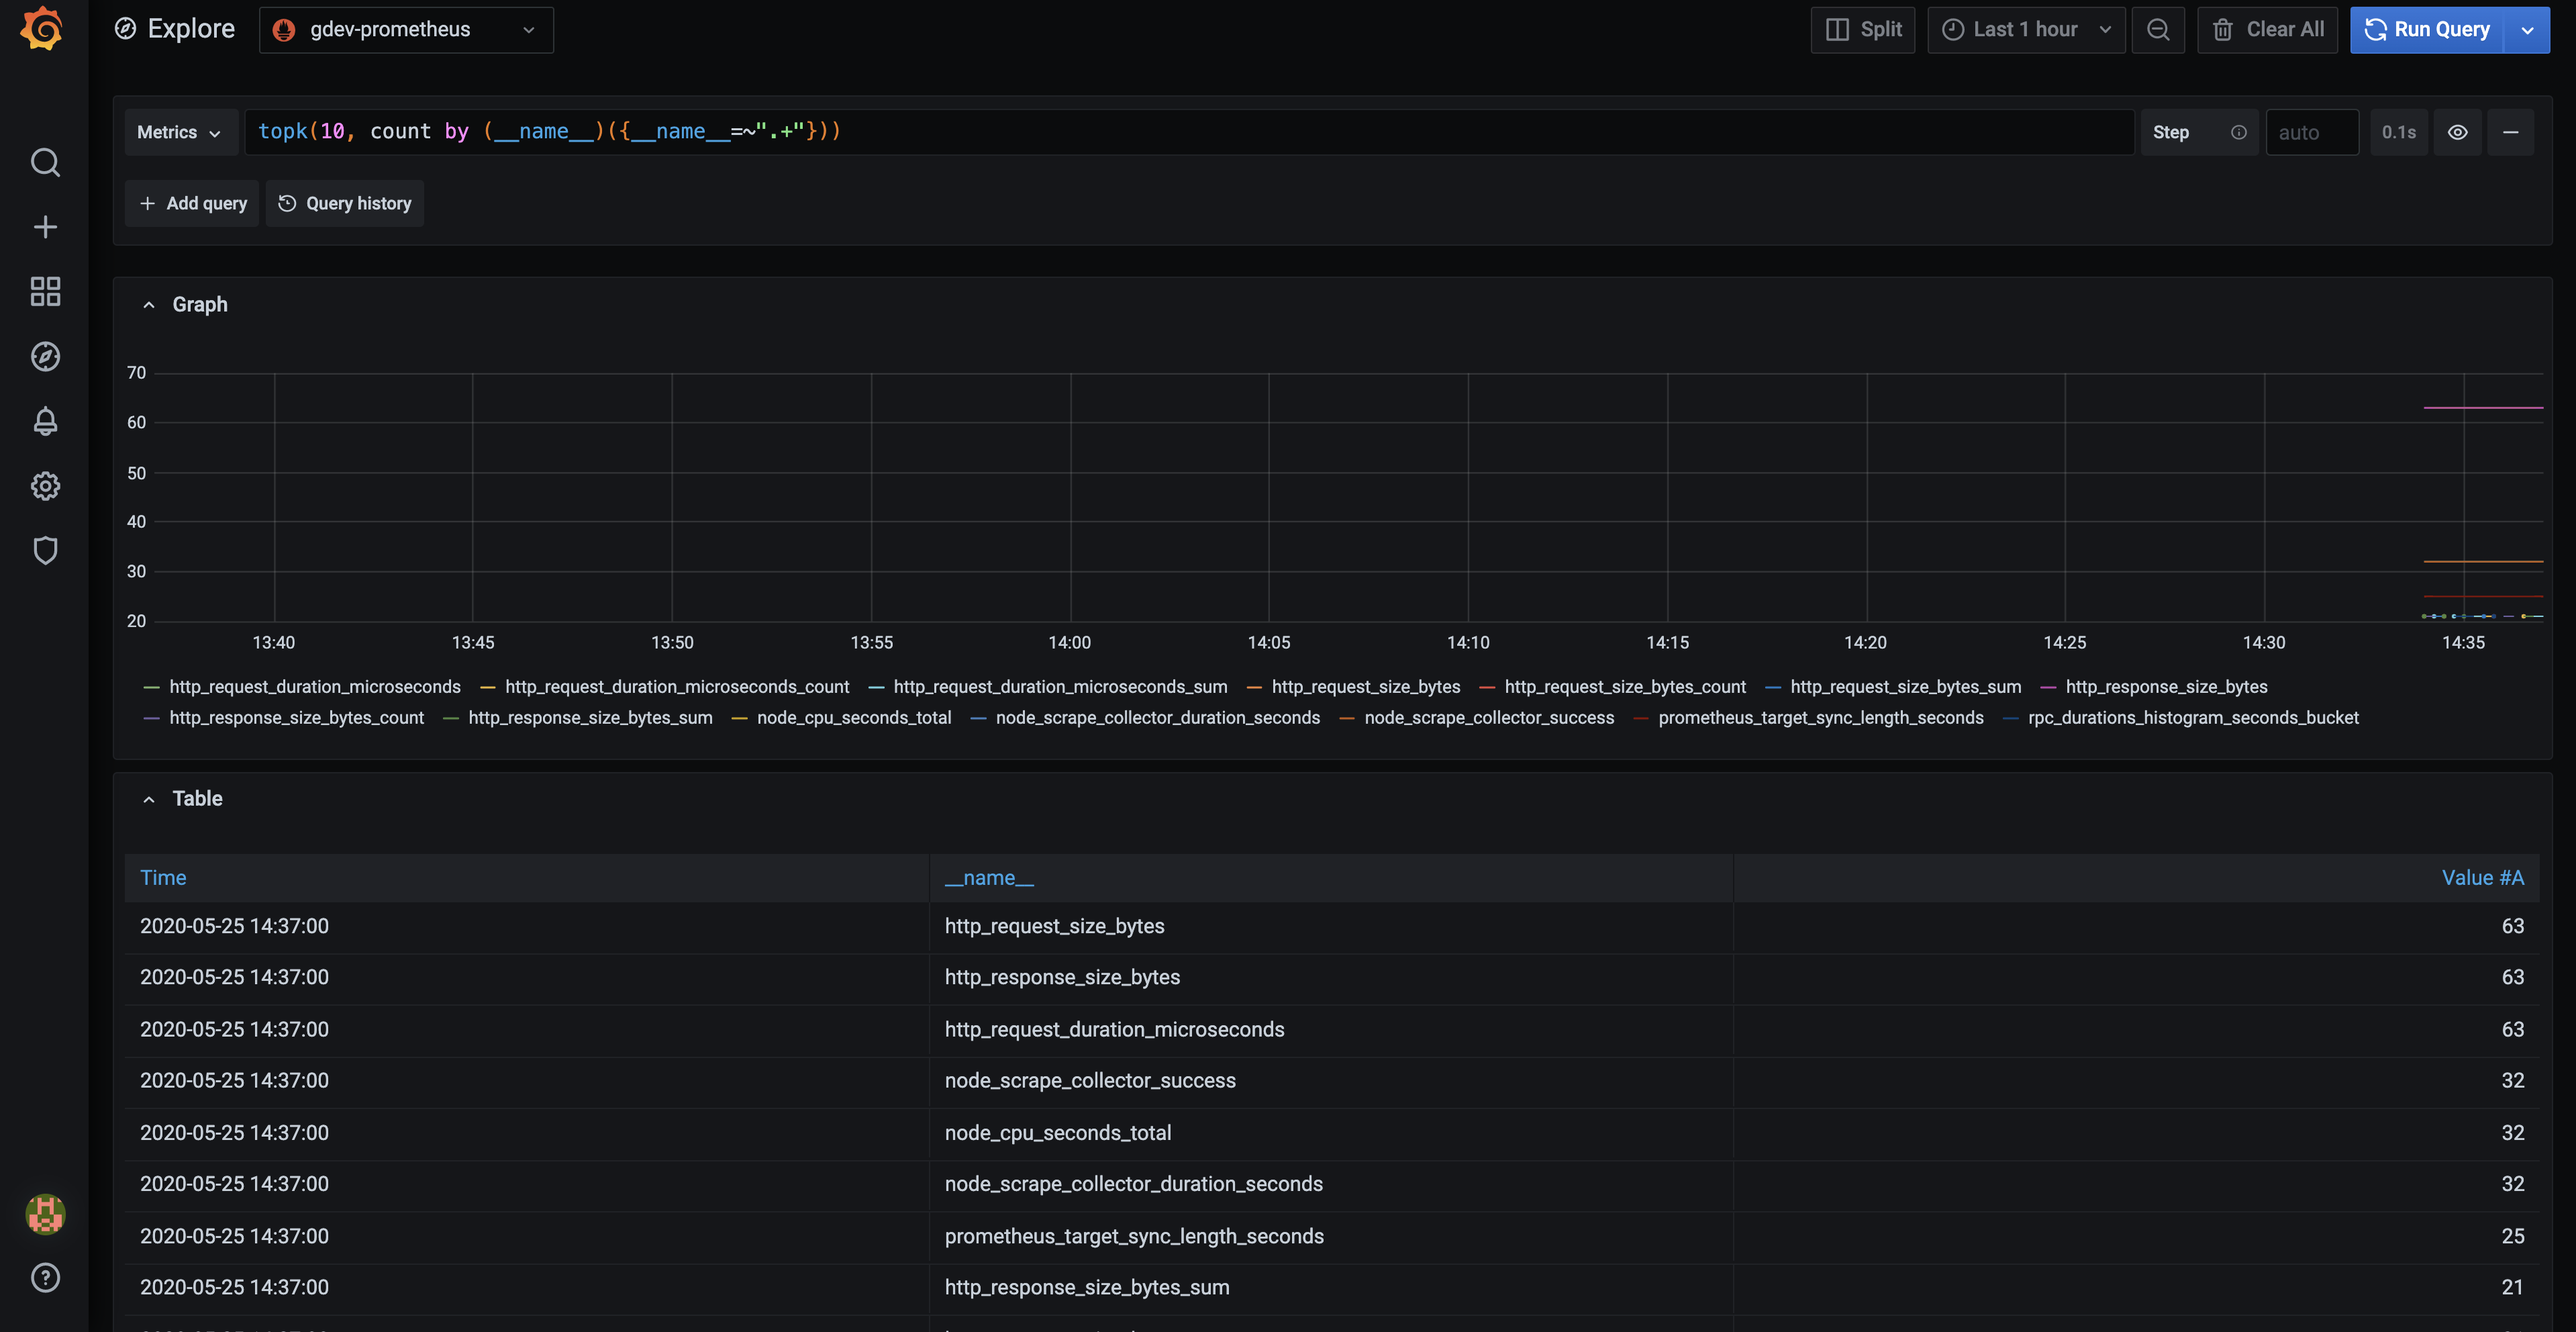Open the Configuration gear icon
This screenshot has height=1332, width=2576.
point(45,486)
